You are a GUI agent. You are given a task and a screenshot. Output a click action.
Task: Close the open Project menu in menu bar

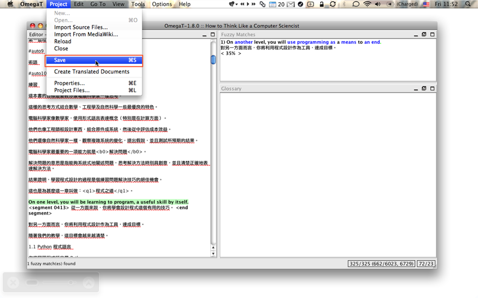pyautogui.click(x=58, y=4)
